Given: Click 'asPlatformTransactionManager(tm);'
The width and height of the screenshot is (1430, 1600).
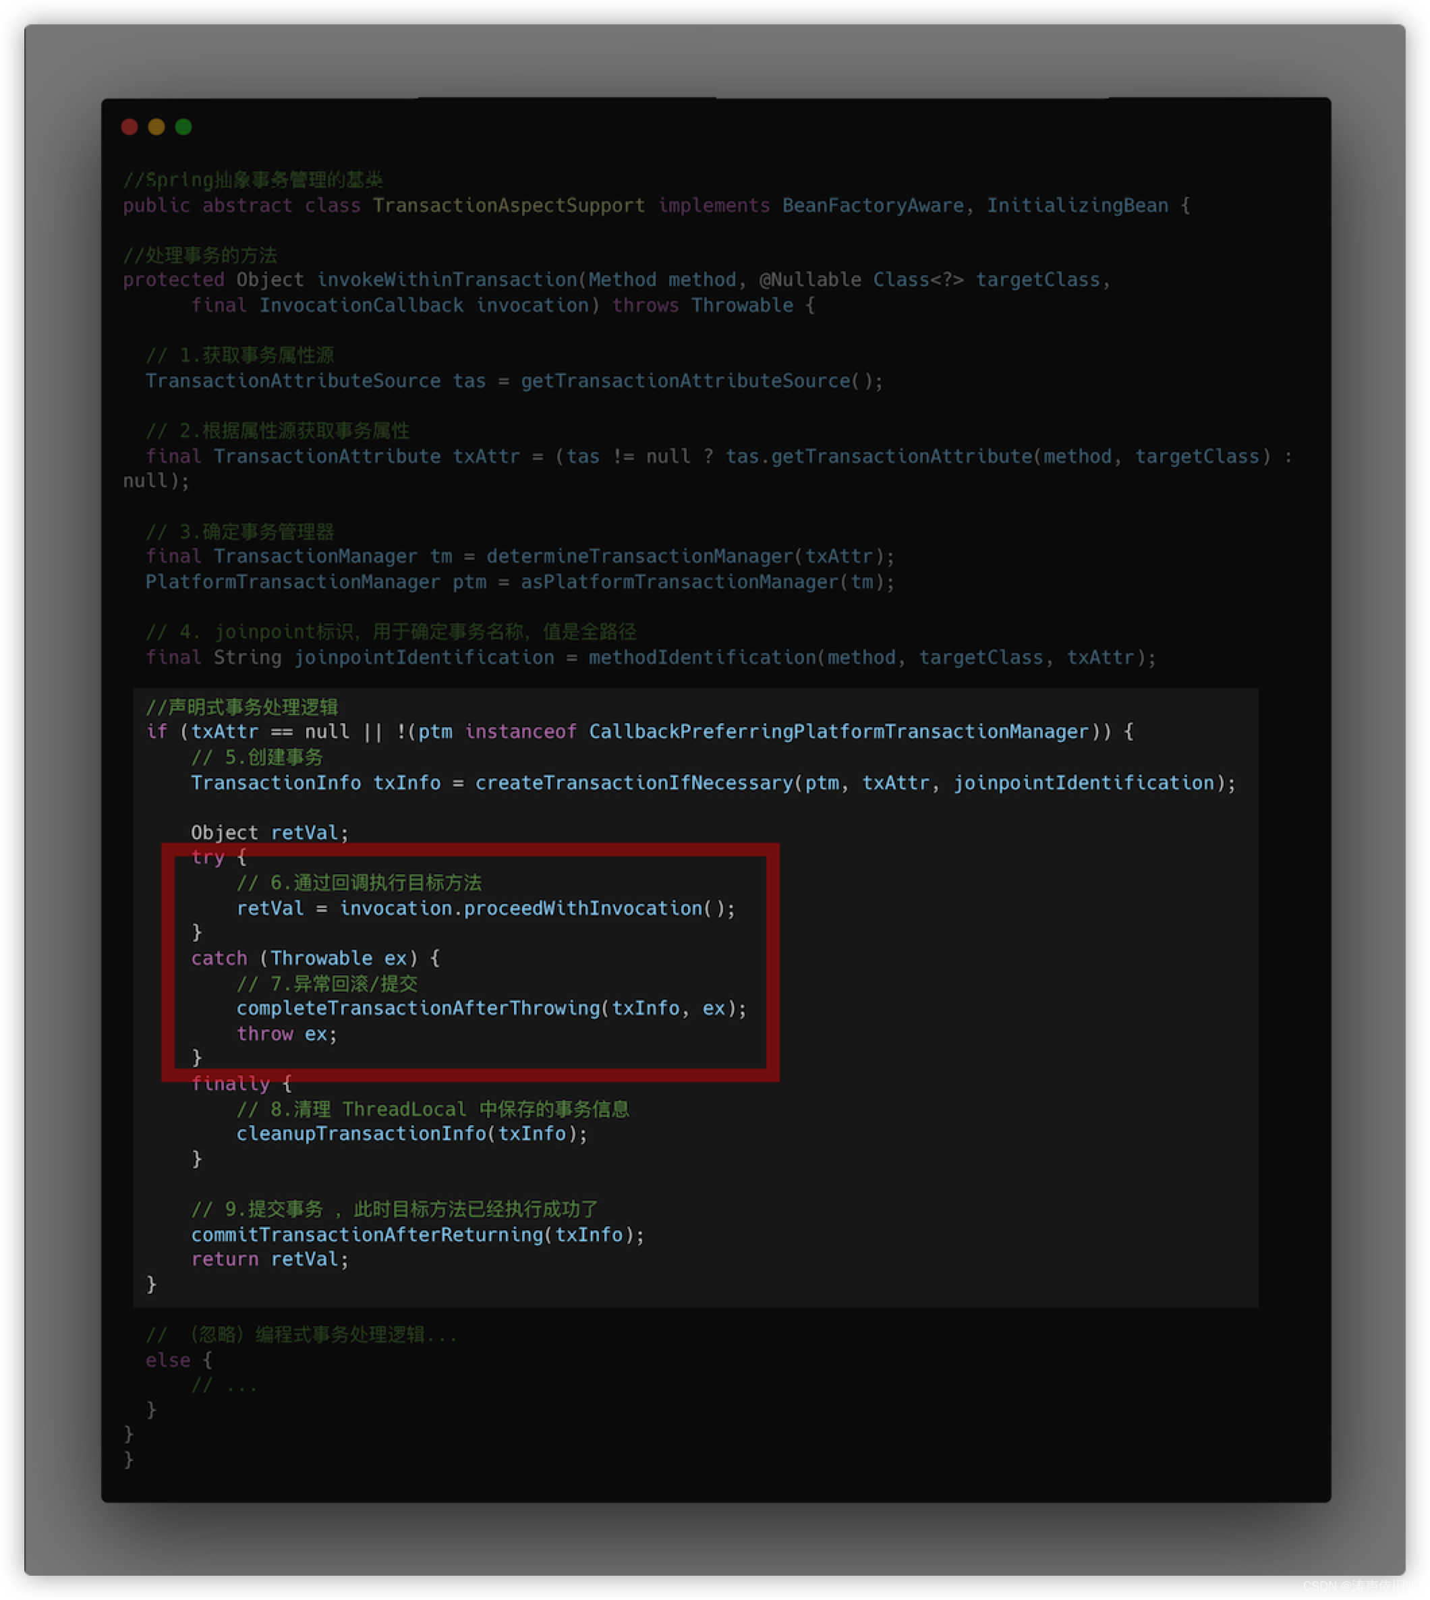Looking at the screenshot, I should [707, 582].
